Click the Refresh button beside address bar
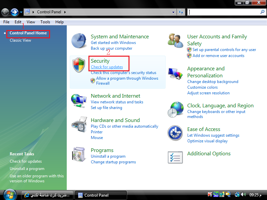 (181, 12)
